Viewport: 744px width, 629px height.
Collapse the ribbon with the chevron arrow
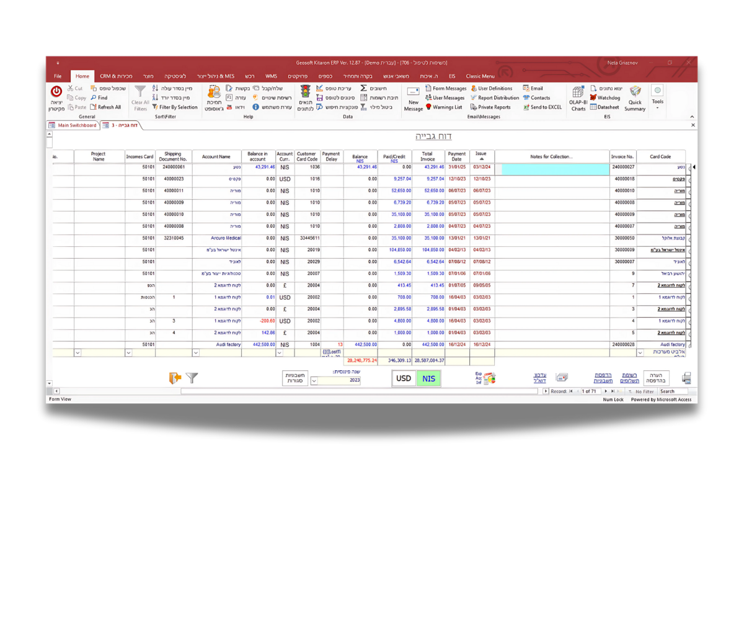click(692, 117)
